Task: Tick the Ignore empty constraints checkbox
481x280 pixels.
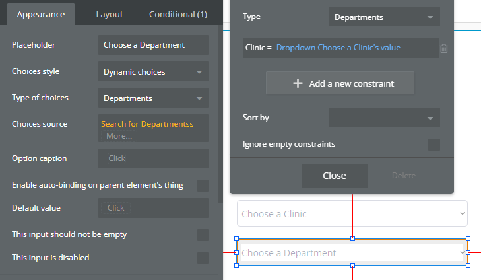Action: coord(434,145)
